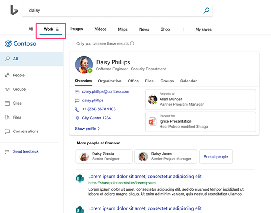Click the Groups sidebar icon
This screenshot has height=213, width=271.
[7, 89]
